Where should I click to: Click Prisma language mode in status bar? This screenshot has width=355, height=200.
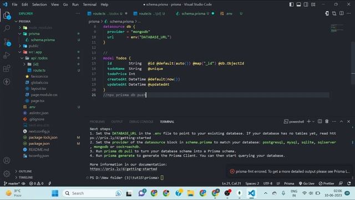click(x=289, y=183)
